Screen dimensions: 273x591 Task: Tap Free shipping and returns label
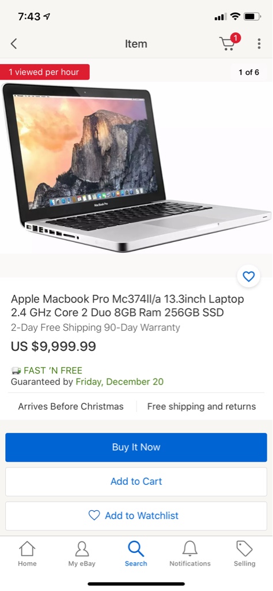202,407
